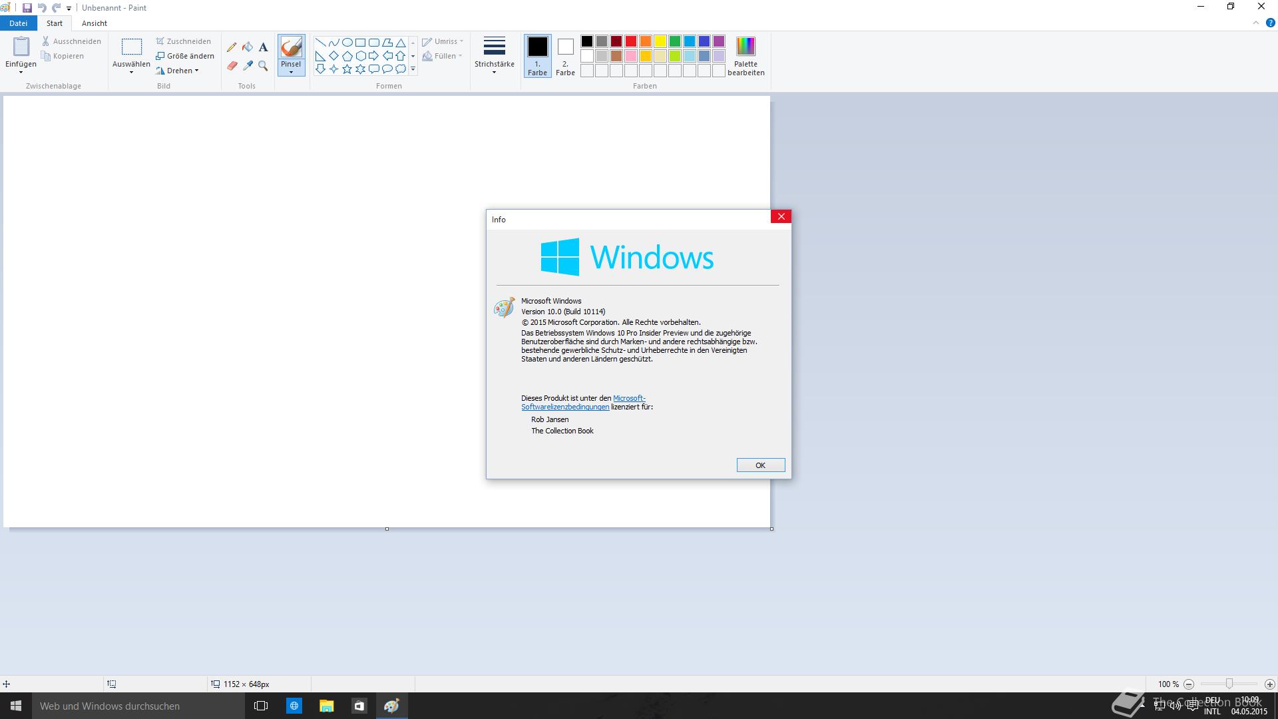The image size is (1278, 719).
Task: Select the Text tool
Action: click(264, 47)
